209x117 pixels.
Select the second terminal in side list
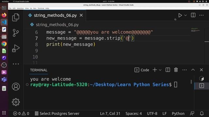point(201,86)
